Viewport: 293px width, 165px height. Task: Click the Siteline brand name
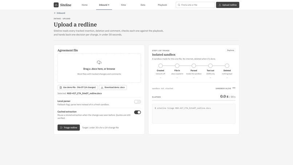[65, 5]
